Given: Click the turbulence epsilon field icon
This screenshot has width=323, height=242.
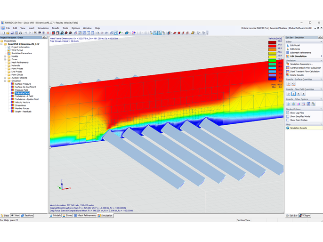Looking at the screenshot, I should coord(303,94).
